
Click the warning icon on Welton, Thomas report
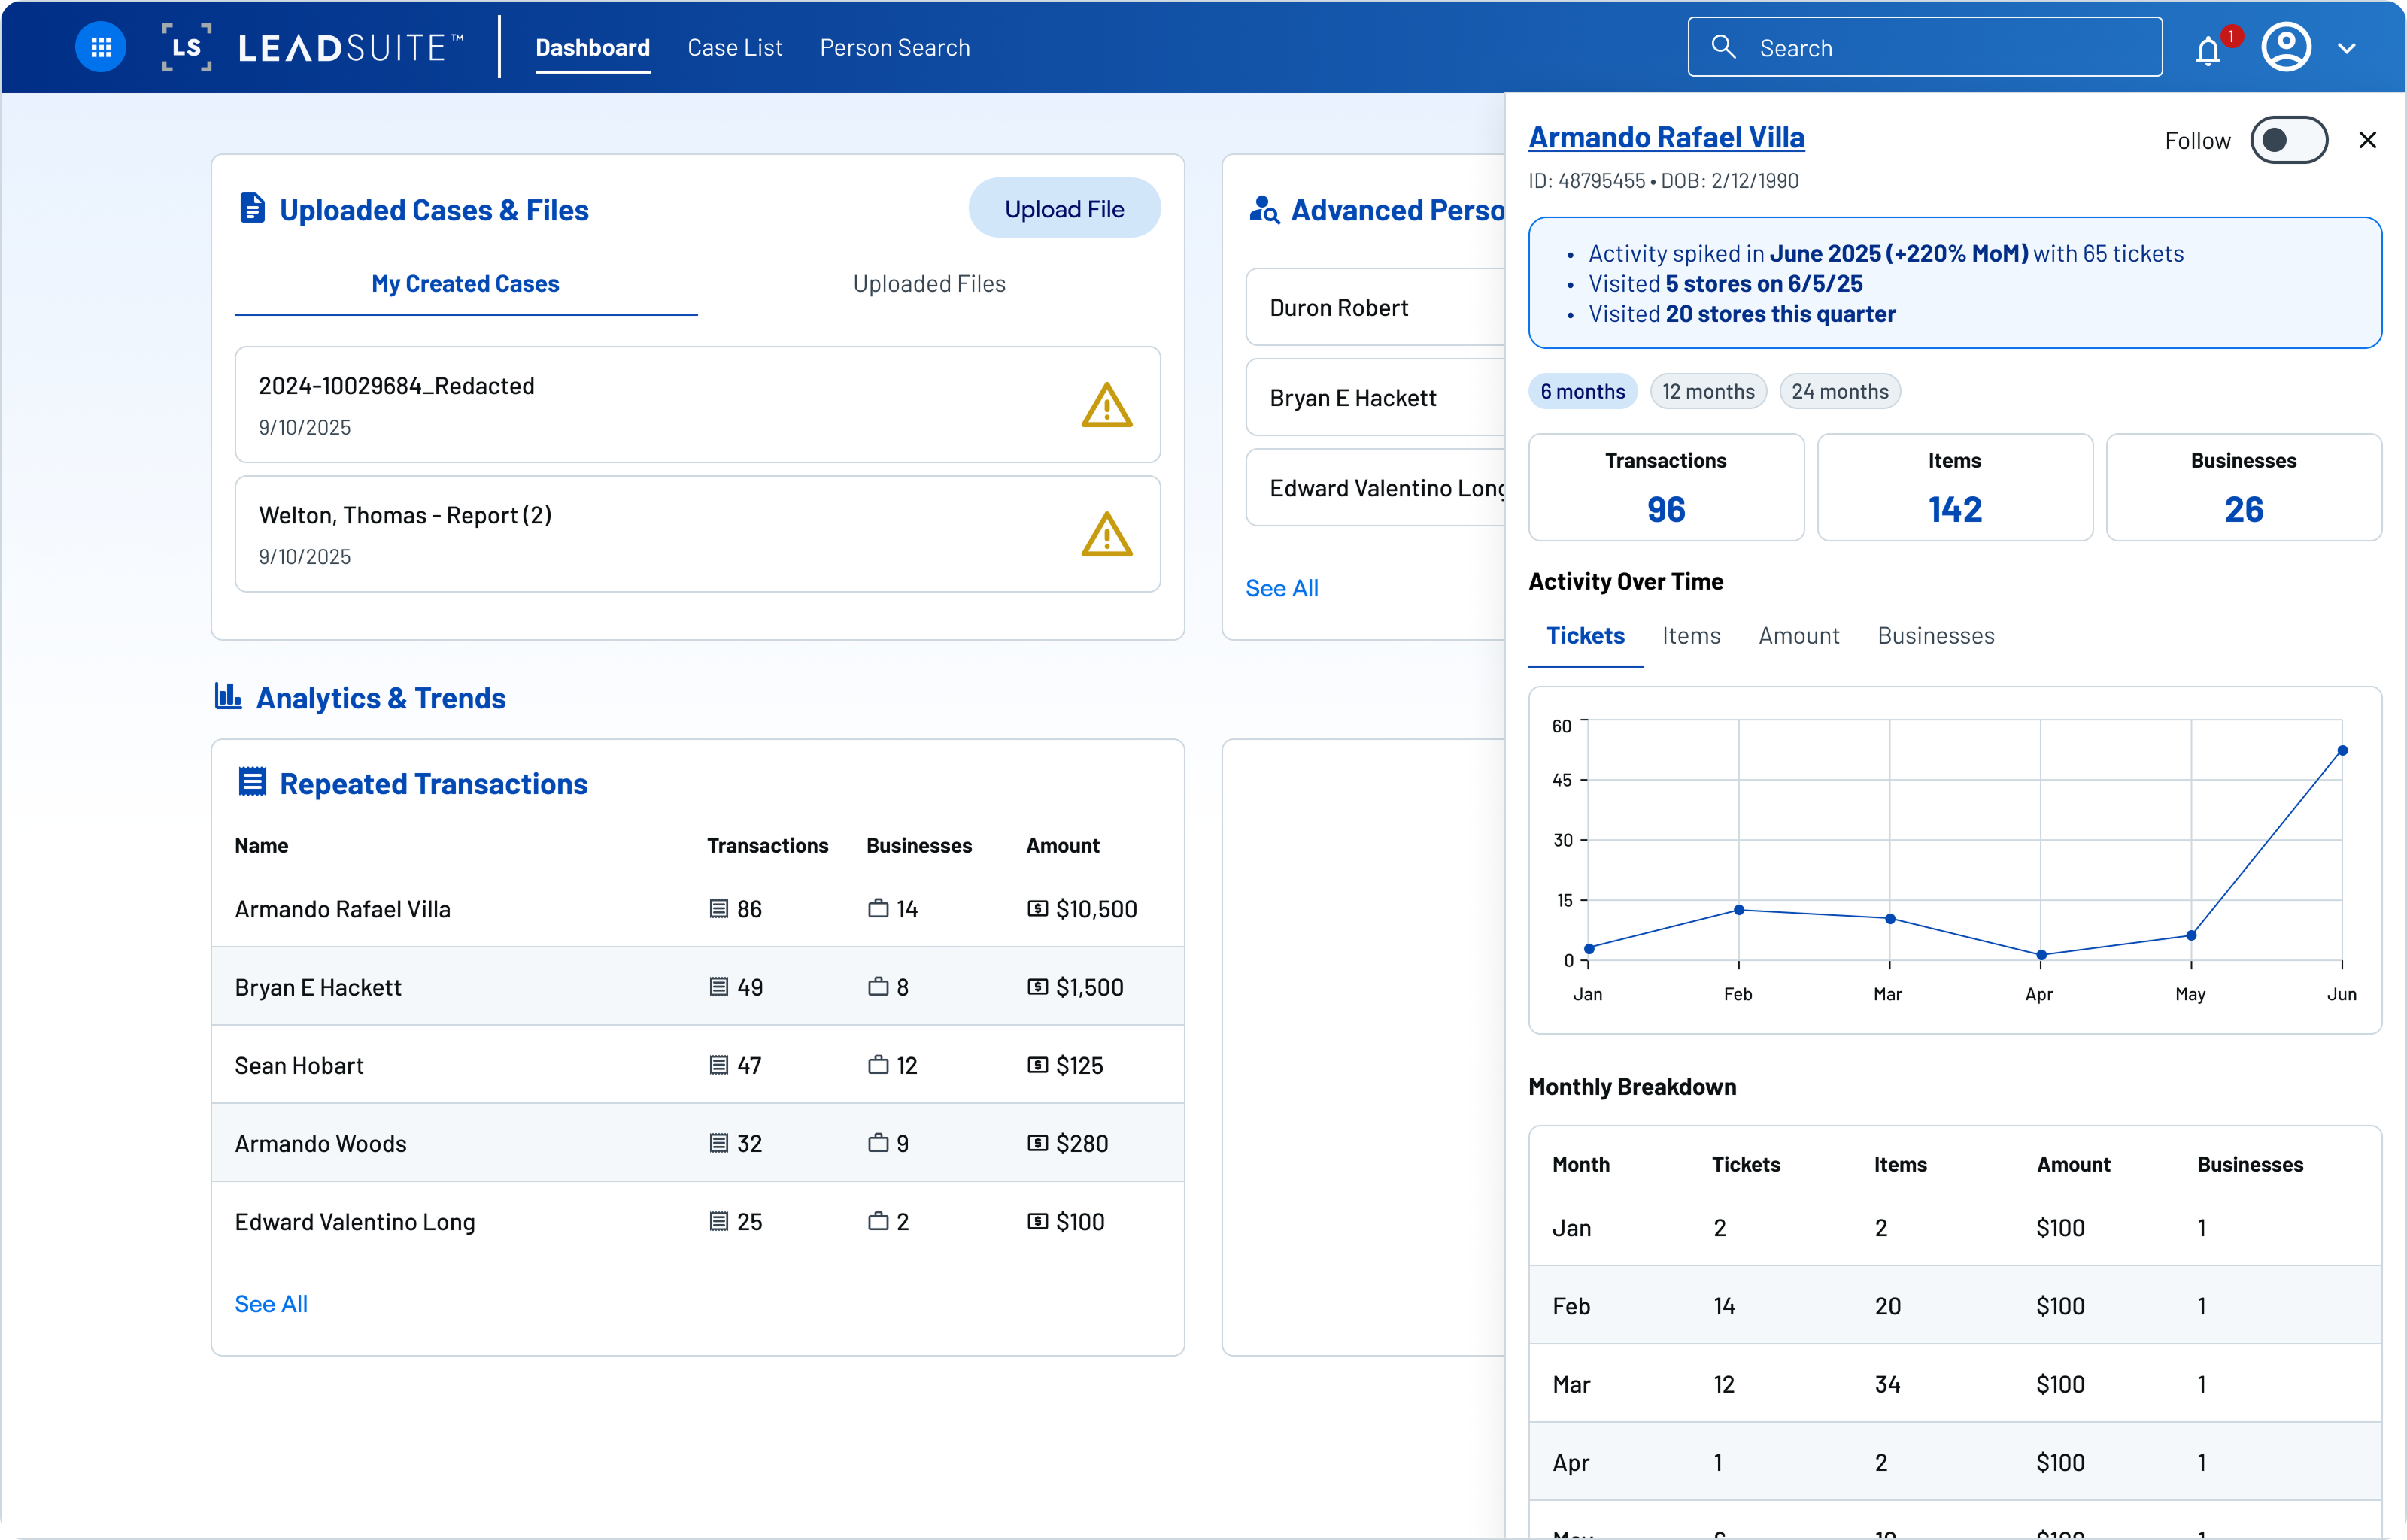pos(1106,535)
